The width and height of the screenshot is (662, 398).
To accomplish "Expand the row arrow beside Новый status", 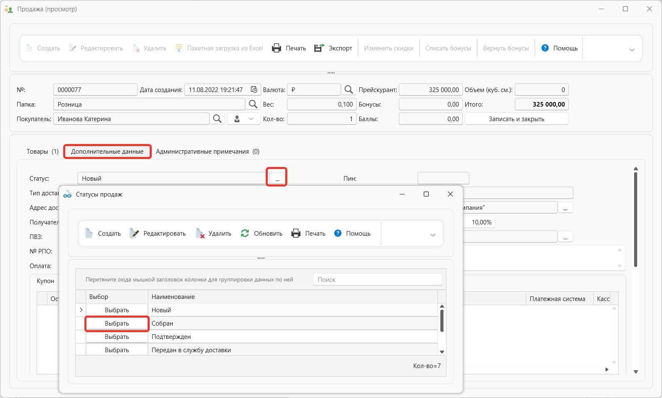I will 81,310.
